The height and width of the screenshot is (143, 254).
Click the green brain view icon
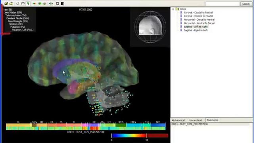[39, 4]
